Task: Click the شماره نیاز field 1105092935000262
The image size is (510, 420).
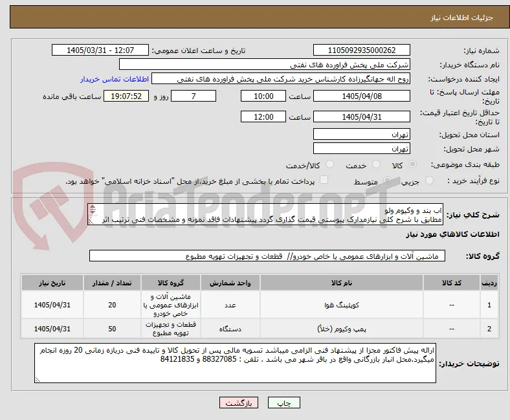Action: click(362, 50)
